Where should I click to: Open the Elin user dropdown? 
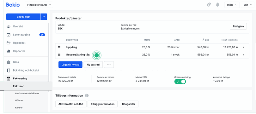(x=248, y=5)
